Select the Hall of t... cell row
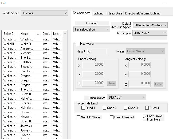173x139 pixels. [x=32, y=98]
